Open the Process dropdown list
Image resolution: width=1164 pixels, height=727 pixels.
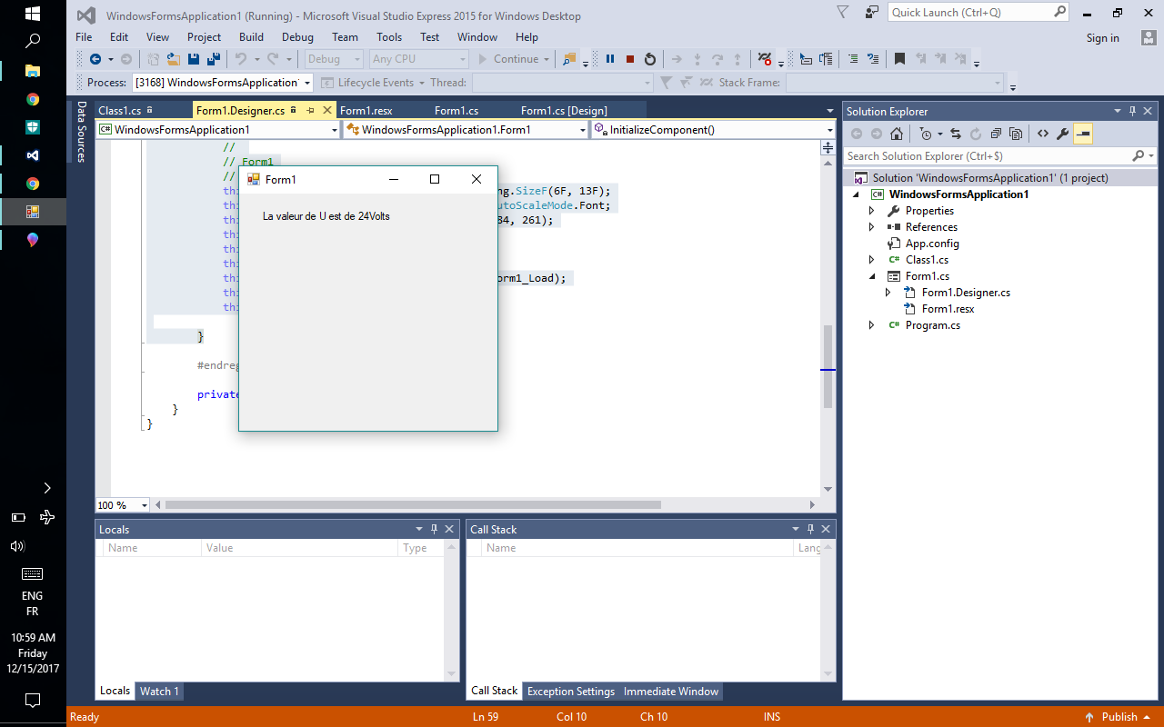(x=307, y=83)
